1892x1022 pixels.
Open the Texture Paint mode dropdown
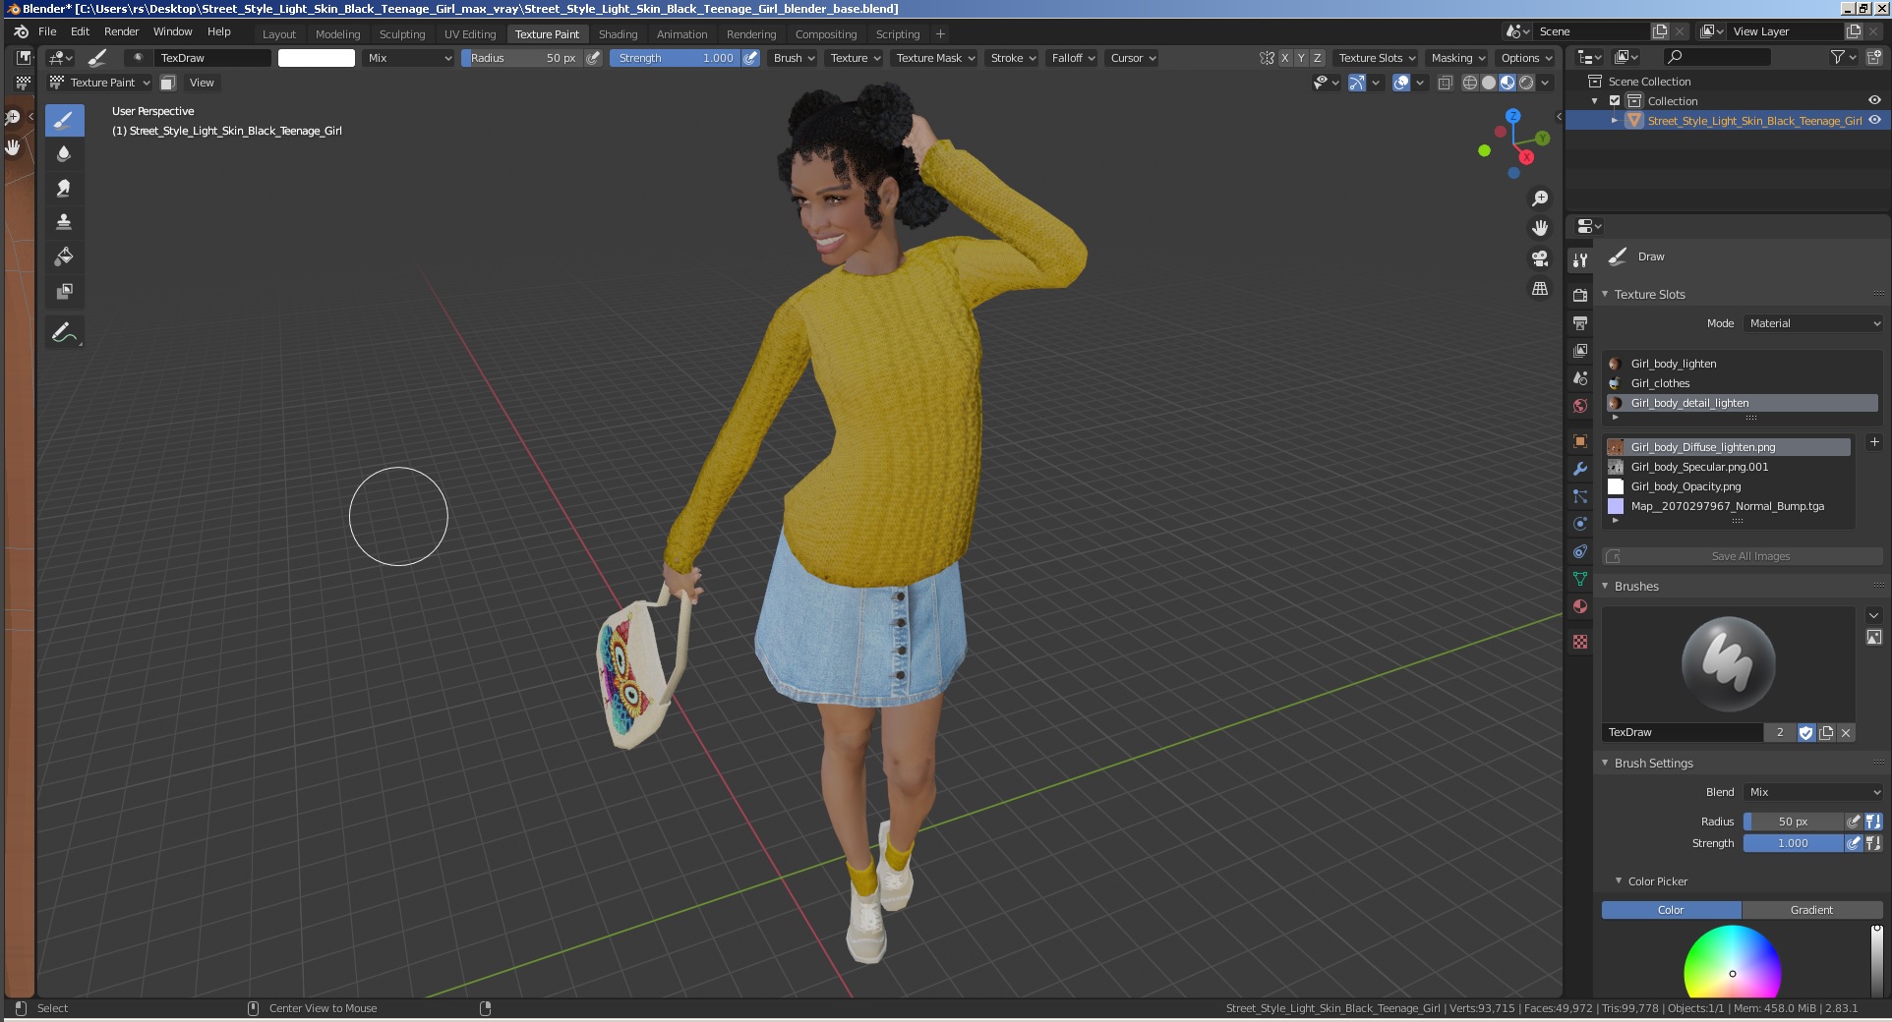pos(100,83)
